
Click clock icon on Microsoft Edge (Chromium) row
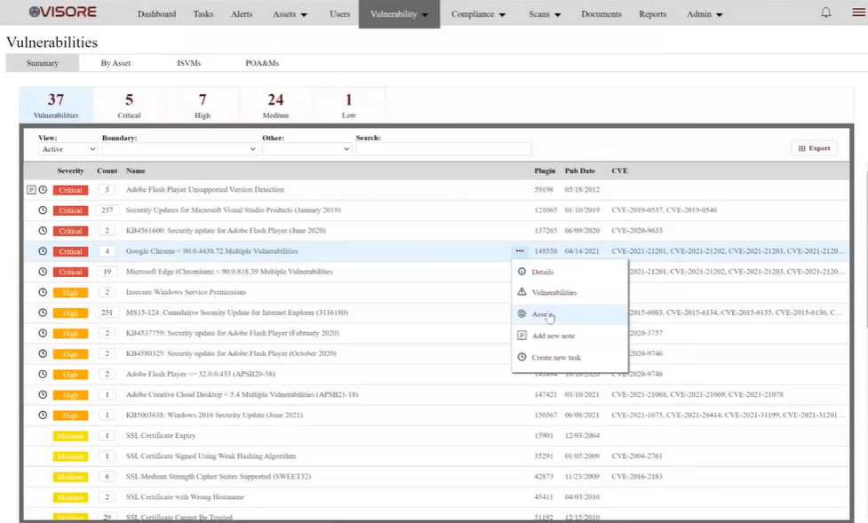42,272
